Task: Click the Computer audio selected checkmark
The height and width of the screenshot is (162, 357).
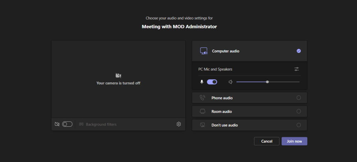Action: [x=299, y=51]
